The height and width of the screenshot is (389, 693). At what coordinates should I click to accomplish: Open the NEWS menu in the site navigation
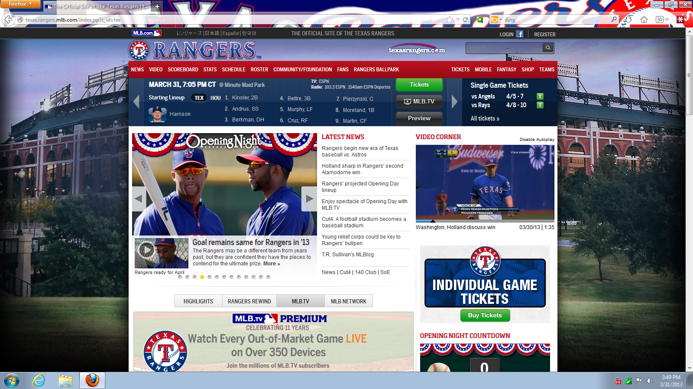tap(137, 70)
